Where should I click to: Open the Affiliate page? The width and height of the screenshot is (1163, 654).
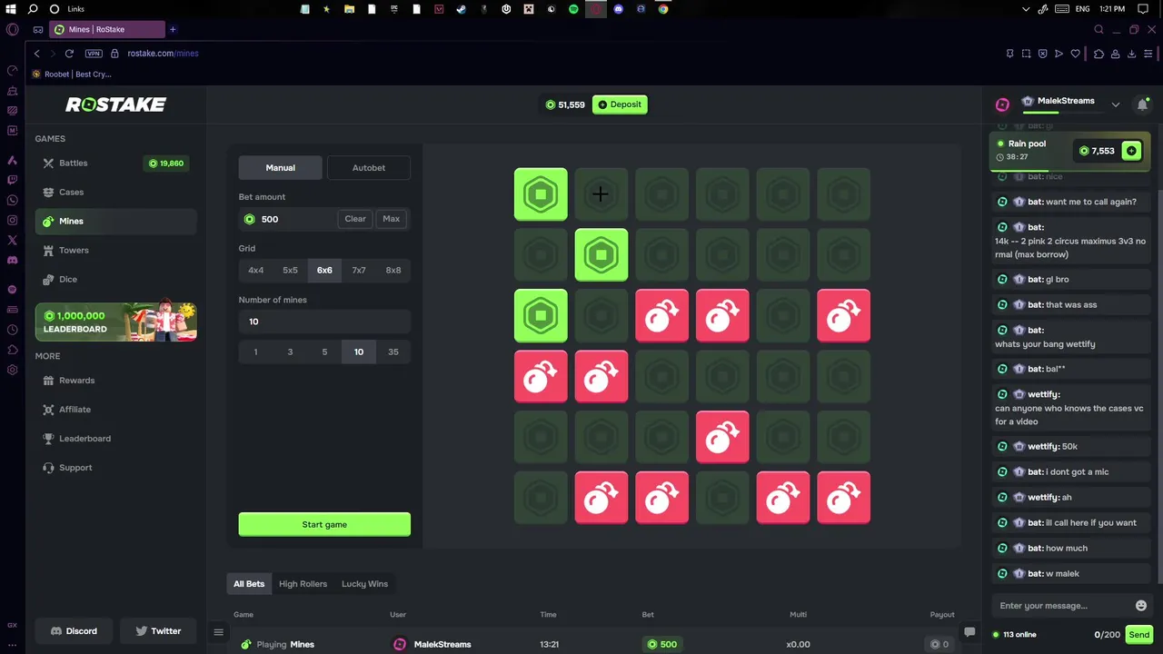[x=115, y=410]
